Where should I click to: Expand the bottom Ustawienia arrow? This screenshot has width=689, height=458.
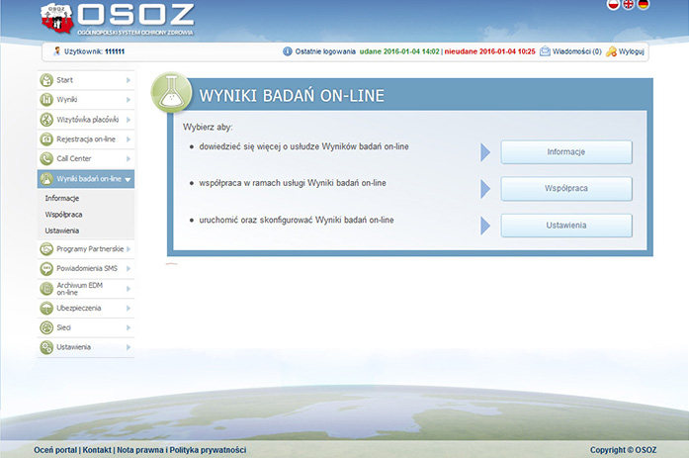click(129, 347)
